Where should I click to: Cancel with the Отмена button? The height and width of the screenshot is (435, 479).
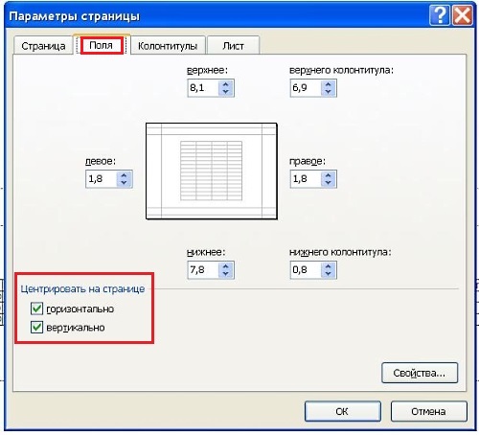pos(428,411)
